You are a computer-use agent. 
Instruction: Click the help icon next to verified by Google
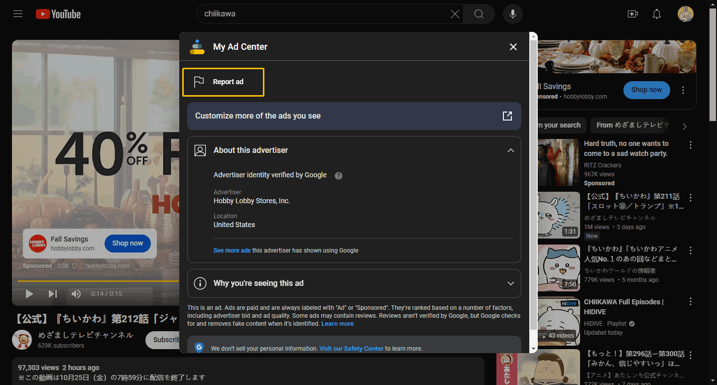pyautogui.click(x=339, y=176)
